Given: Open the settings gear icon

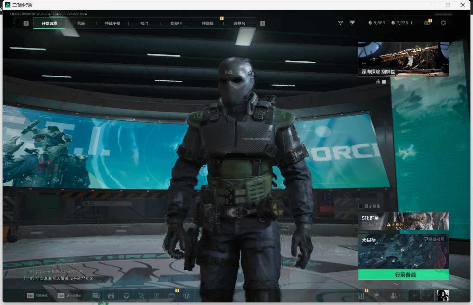Looking at the screenshot, I should coord(443,23).
